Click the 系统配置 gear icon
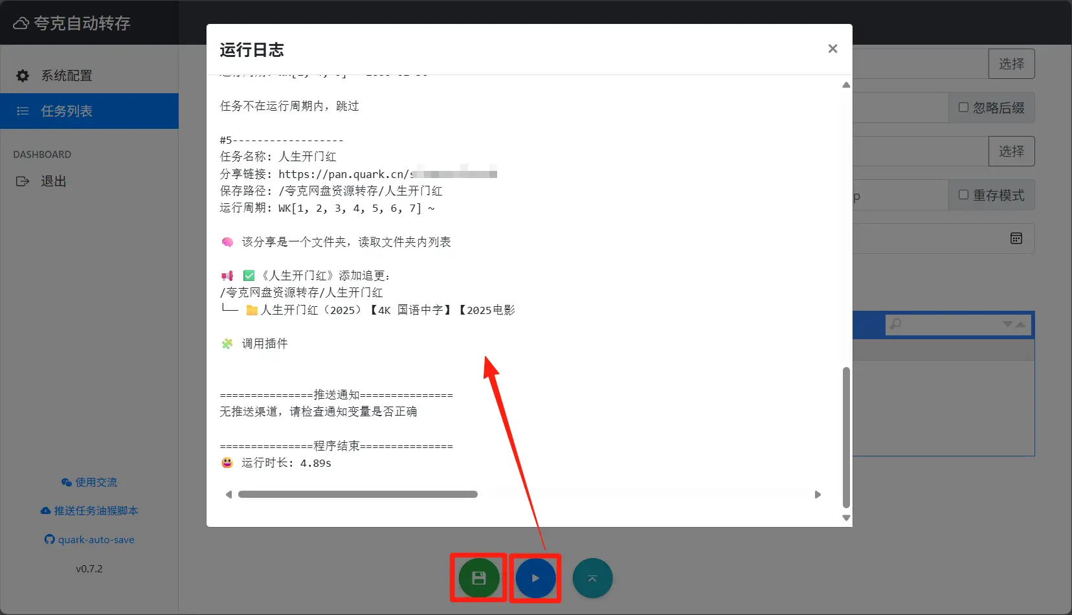This screenshot has height=615, width=1072. point(23,76)
